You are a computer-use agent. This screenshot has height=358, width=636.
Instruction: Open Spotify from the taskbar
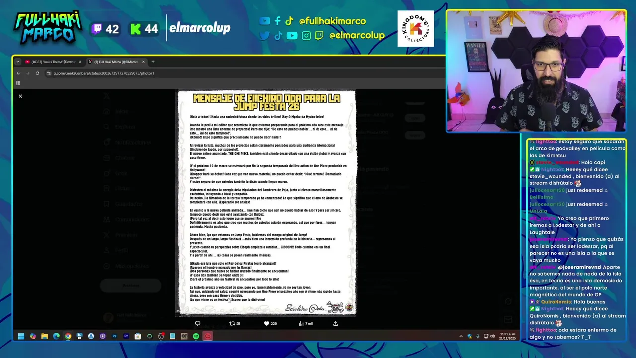[196, 336]
